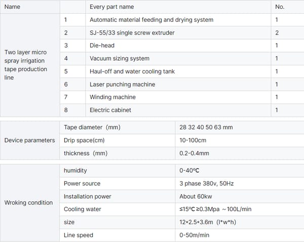The height and width of the screenshot is (242, 304).
Task: Click 'Two layer micro spray irrigation' name cell
Action: tap(25, 64)
